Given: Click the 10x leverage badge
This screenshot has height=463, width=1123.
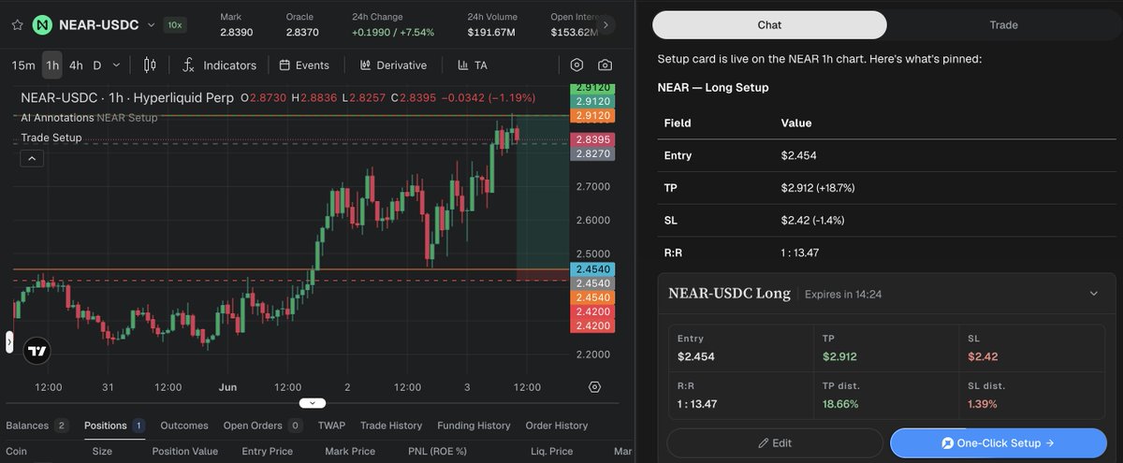Looking at the screenshot, I should point(175,24).
